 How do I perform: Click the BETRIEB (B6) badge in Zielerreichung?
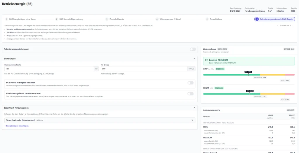point(289,49)
